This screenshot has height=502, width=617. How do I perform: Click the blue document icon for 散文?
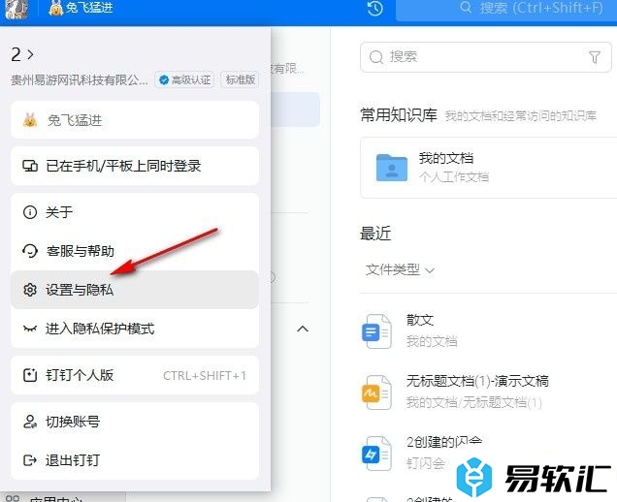coord(376,331)
